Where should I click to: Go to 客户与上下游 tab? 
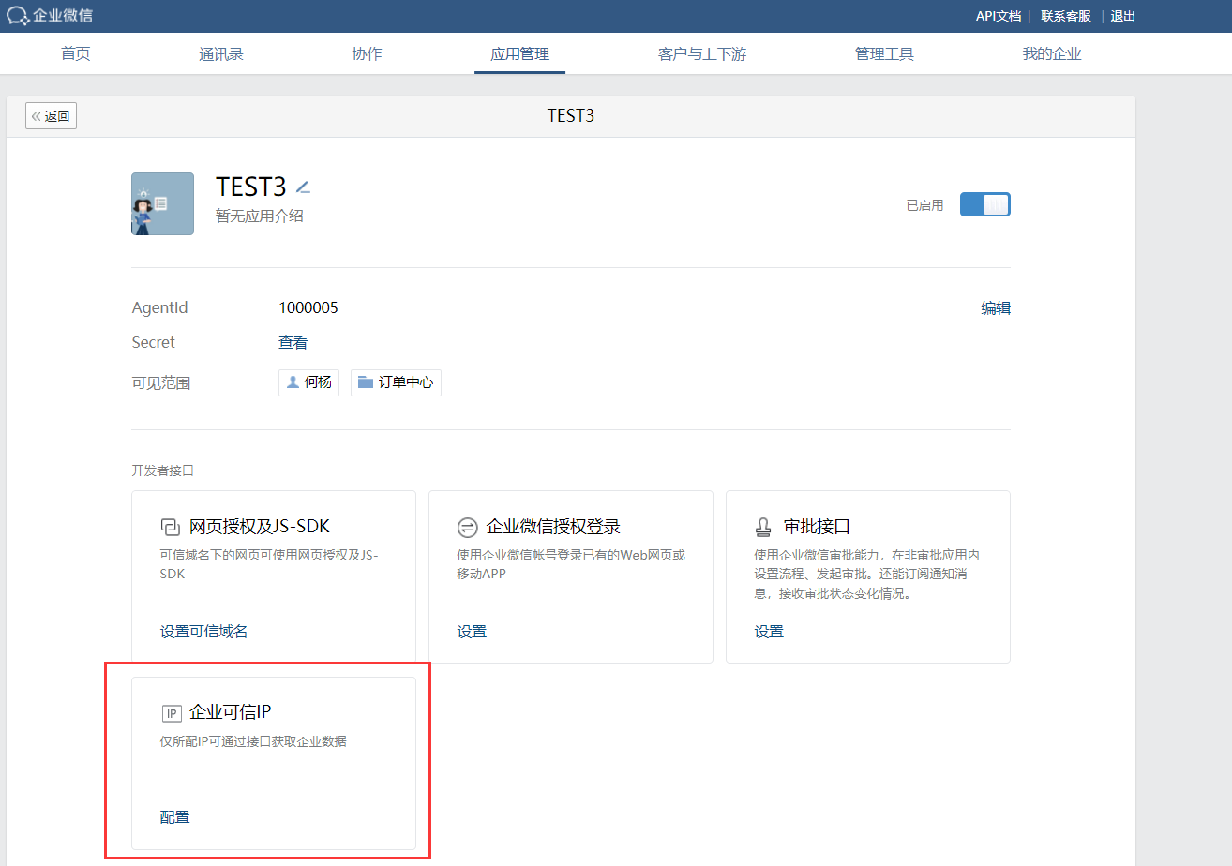pos(702,53)
